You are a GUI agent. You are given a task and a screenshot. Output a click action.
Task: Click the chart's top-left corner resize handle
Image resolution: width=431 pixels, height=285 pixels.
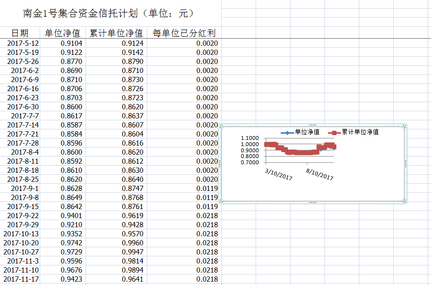(x=221, y=127)
